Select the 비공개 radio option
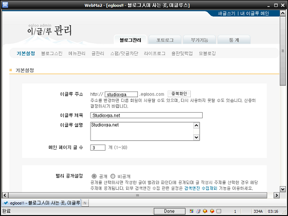The width and height of the screenshot is (288, 216). pos(113,176)
